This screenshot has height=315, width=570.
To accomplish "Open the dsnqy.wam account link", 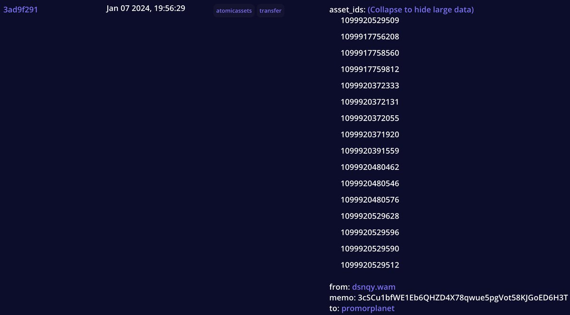I will (374, 287).
